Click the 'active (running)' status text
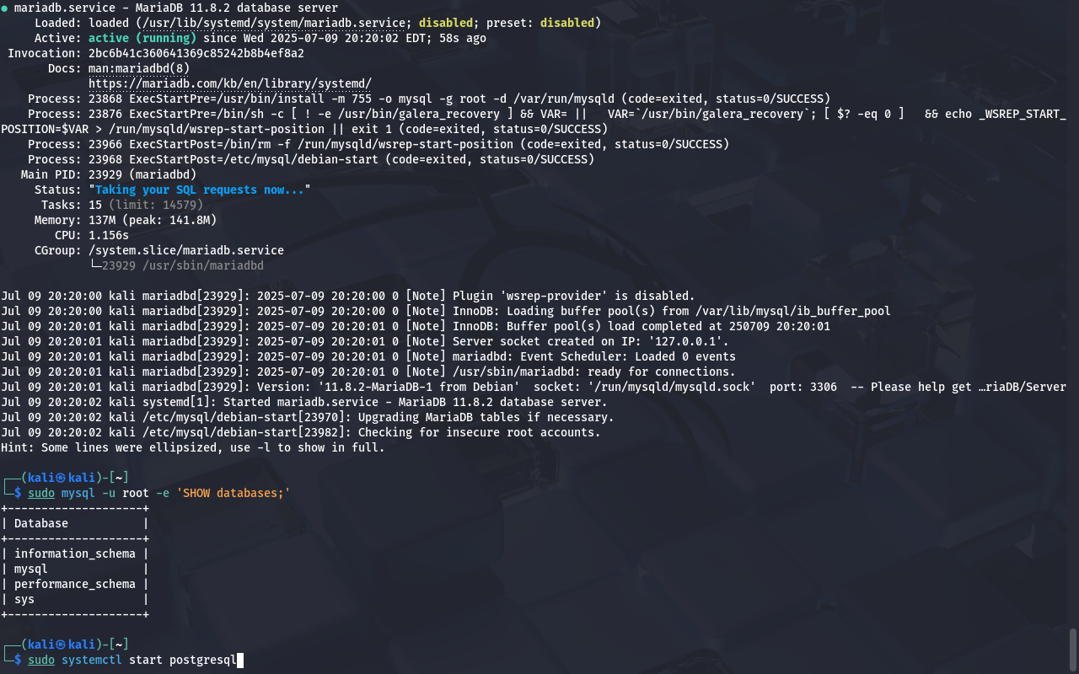This screenshot has height=674, width=1079. click(x=142, y=38)
